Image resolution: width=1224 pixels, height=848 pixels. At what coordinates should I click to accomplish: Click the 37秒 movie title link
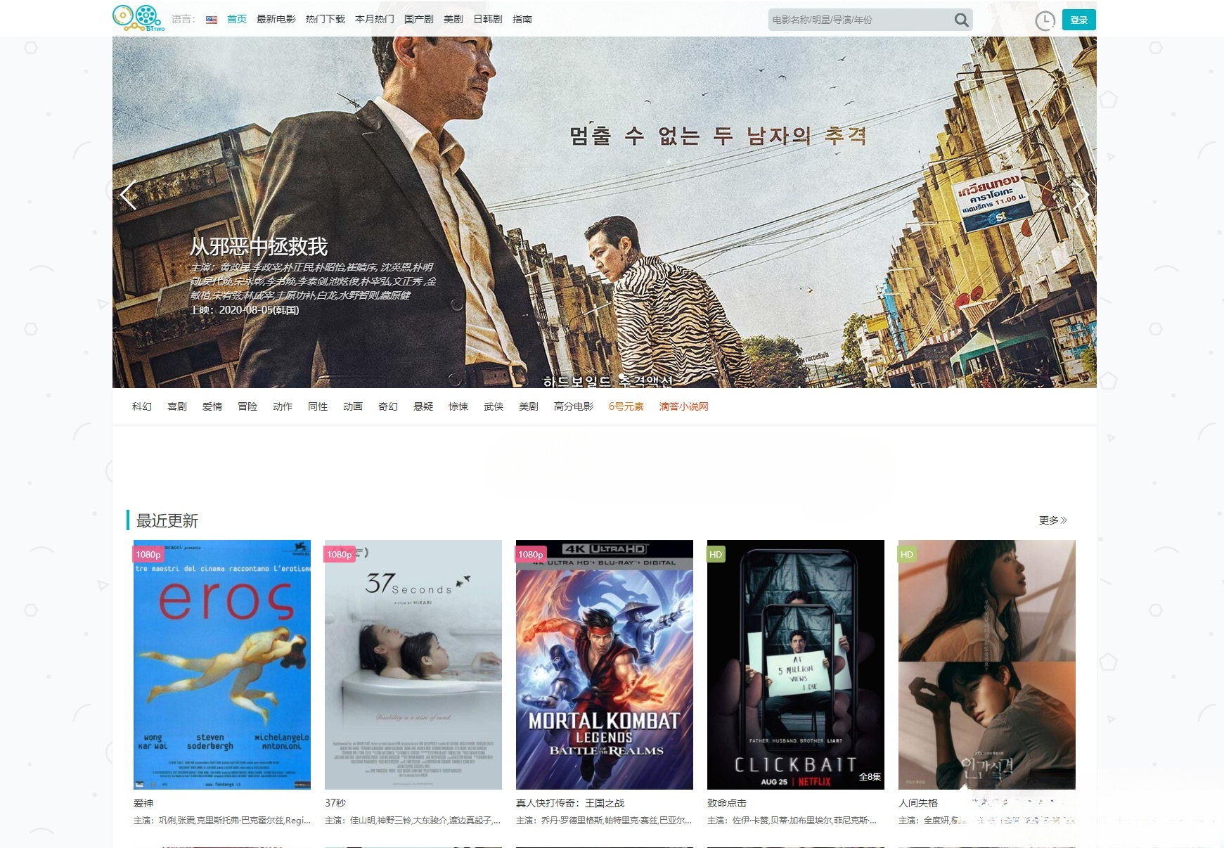(x=335, y=803)
